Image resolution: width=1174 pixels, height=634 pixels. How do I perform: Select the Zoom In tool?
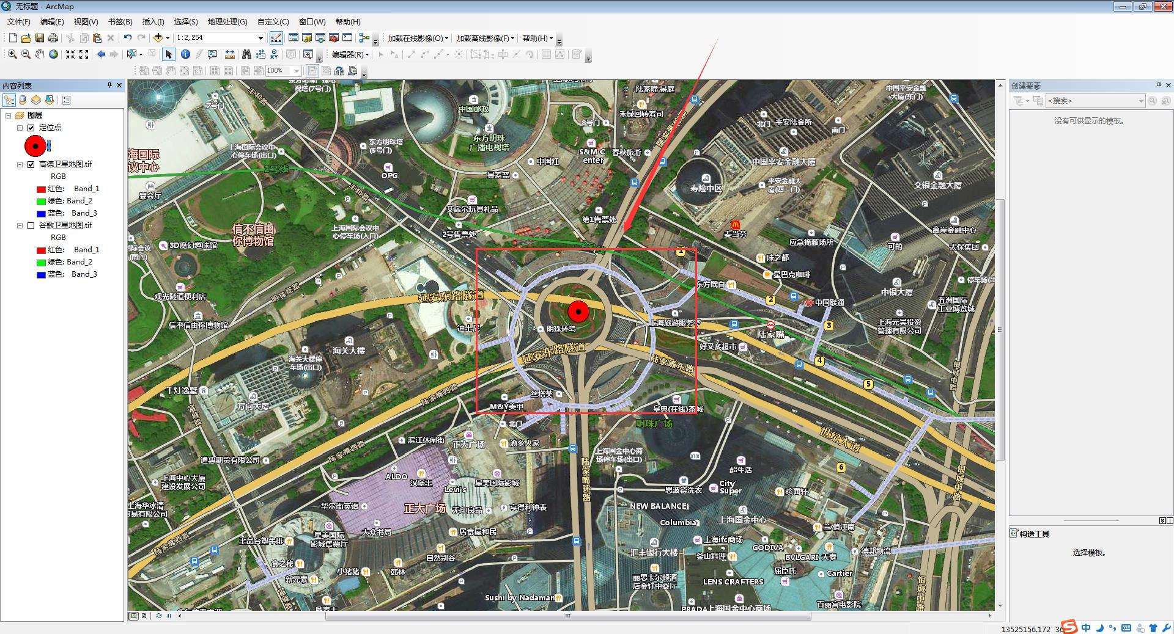tap(12, 54)
